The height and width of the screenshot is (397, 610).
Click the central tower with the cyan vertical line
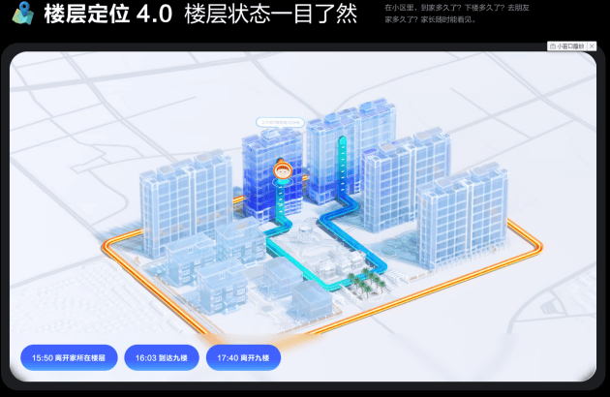[x=334, y=155]
